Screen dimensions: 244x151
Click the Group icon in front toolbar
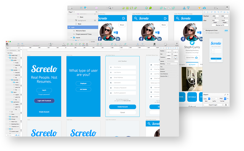(18, 44)
